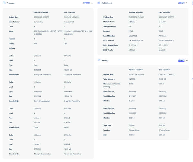Click the BIOS Version row label
Viewport: 193px width, 162px height.
(x=108, y=41)
